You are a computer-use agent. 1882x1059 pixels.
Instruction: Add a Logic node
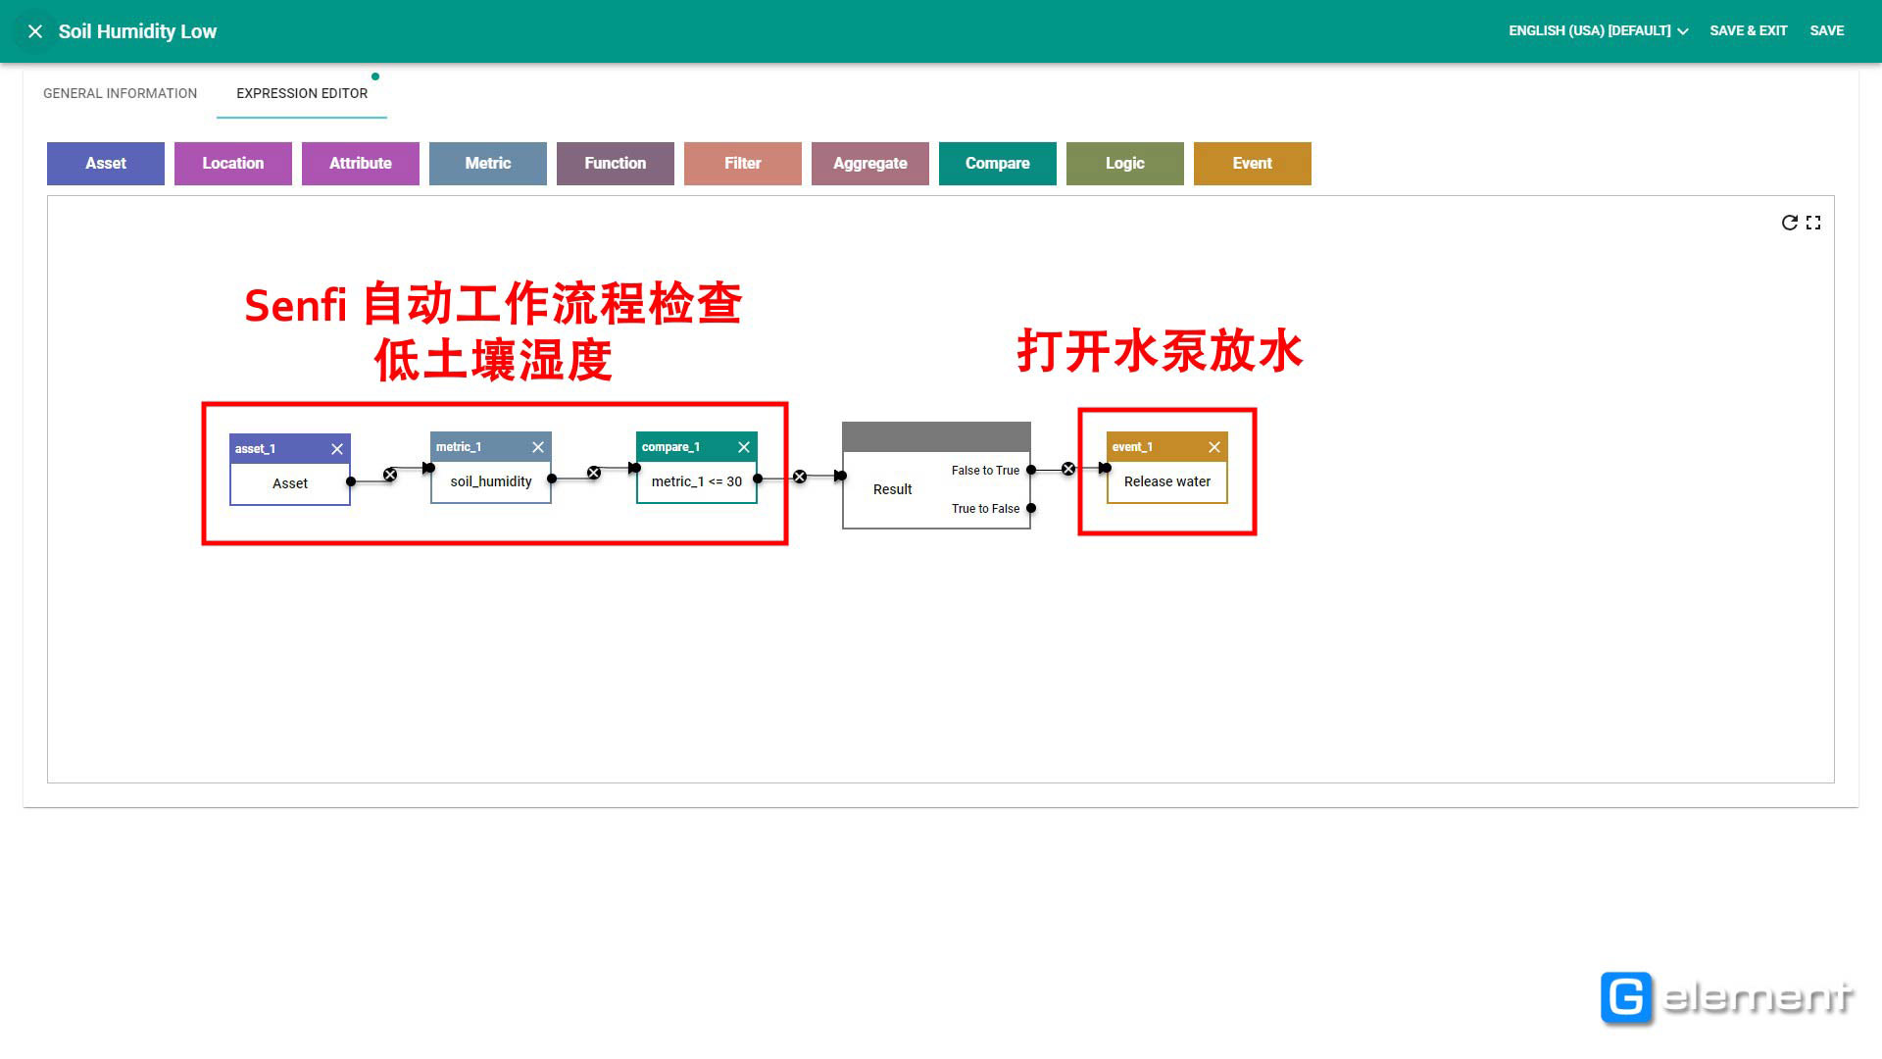(x=1125, y=164)
